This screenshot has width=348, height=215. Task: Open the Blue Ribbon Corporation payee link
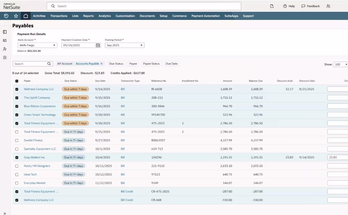pos(40,106)
